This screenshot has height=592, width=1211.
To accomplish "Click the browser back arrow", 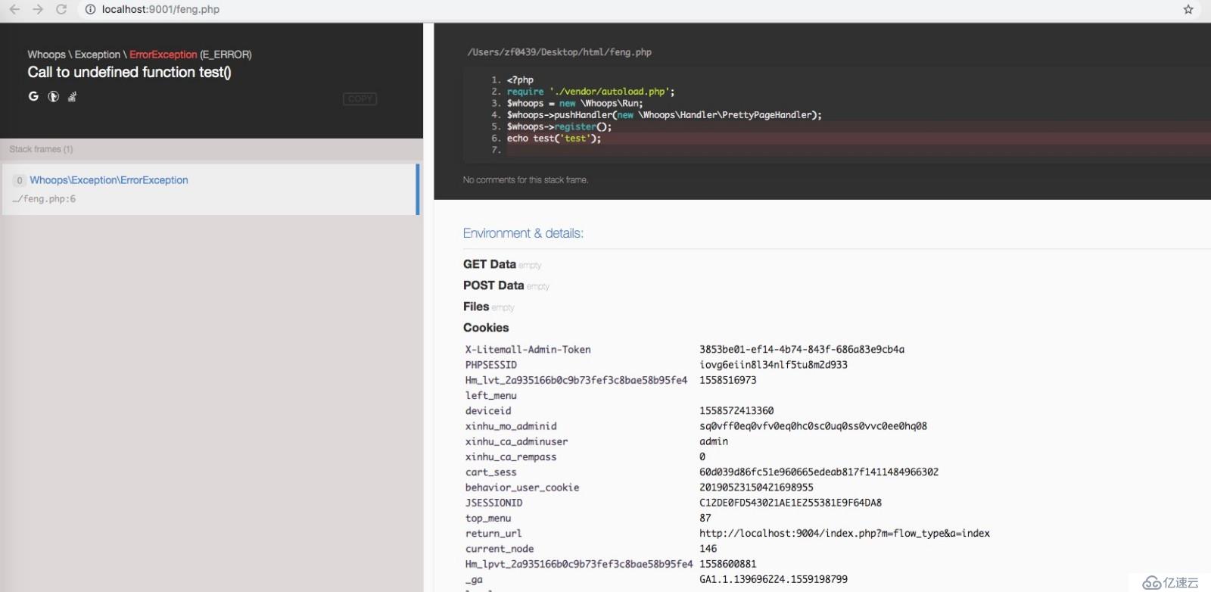I will (14, 9).
